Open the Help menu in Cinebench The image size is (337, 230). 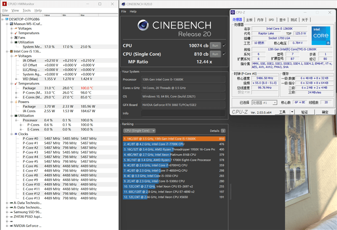click(133, 11)
